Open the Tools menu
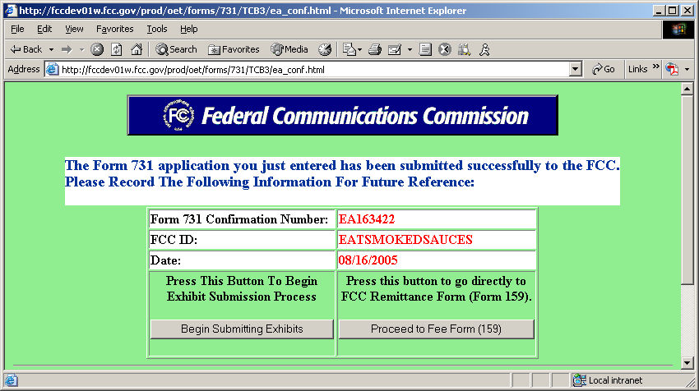 (x=157, y=29)
